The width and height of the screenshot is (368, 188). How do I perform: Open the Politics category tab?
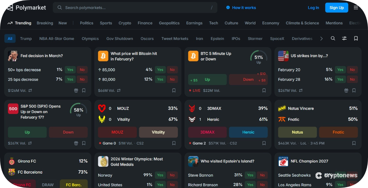(86, 23)
